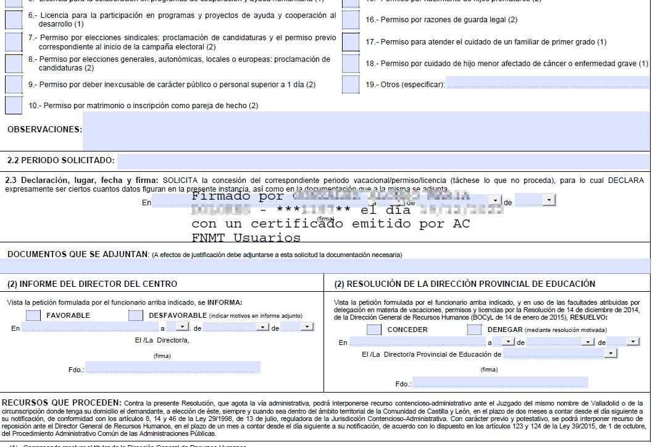Image resolution: width=655 pixels, height=447 pixels.
Task: Check the CONCEDER box in resolution section
Action: [374, 330]
